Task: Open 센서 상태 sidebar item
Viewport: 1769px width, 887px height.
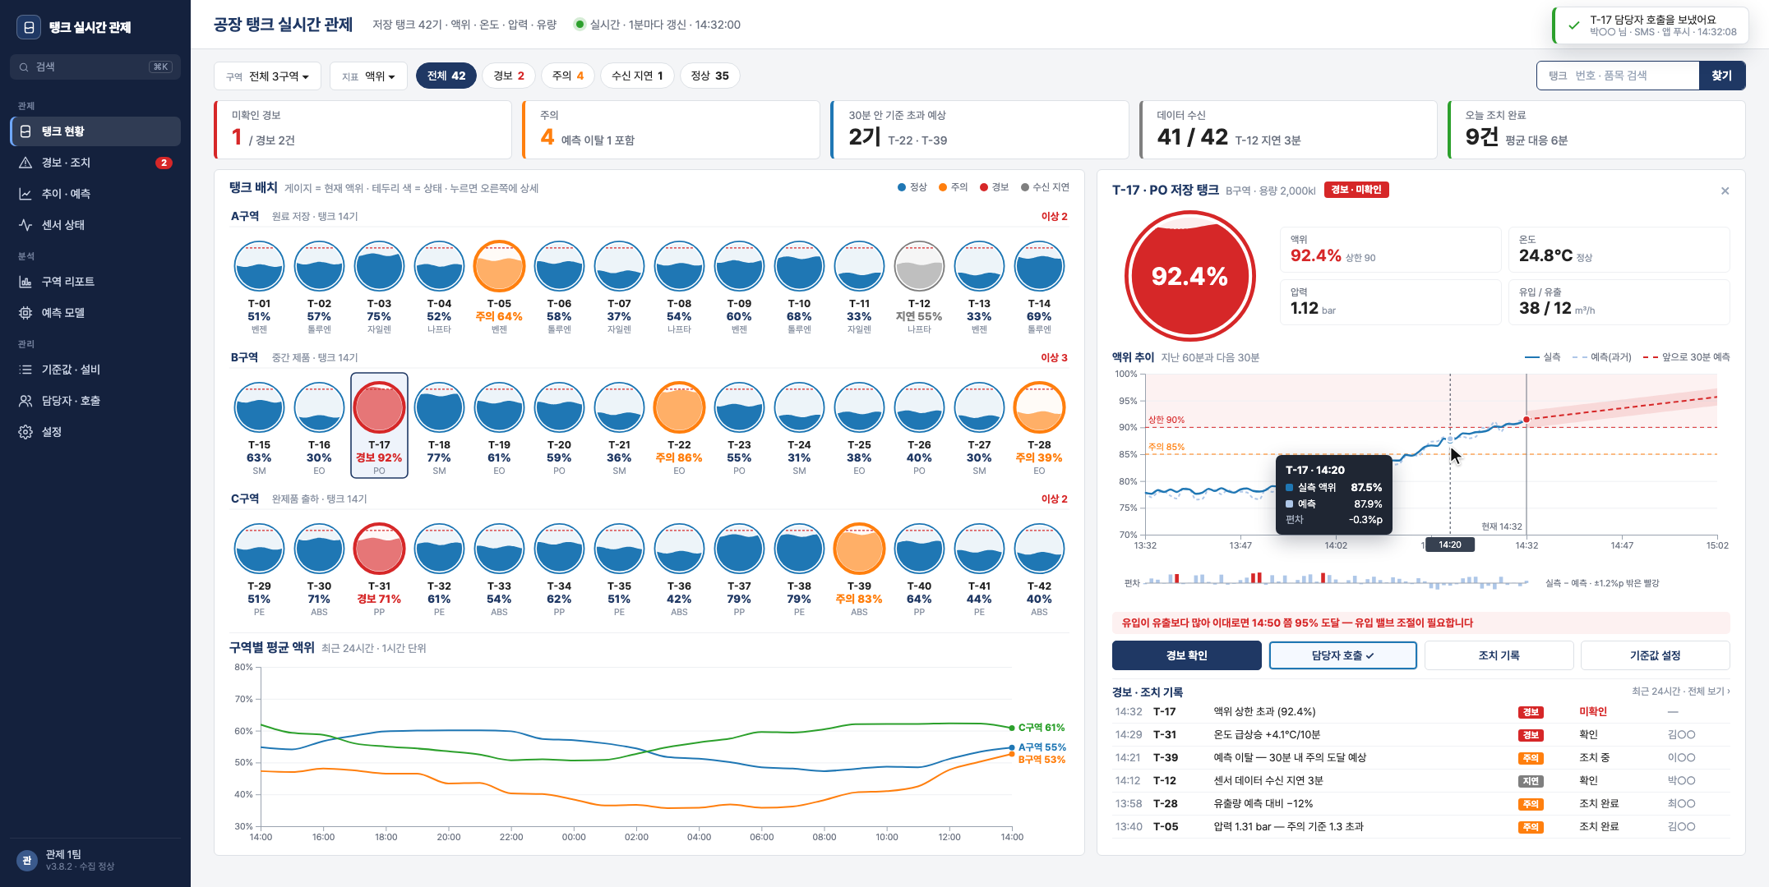Action: tap(95, 225)
